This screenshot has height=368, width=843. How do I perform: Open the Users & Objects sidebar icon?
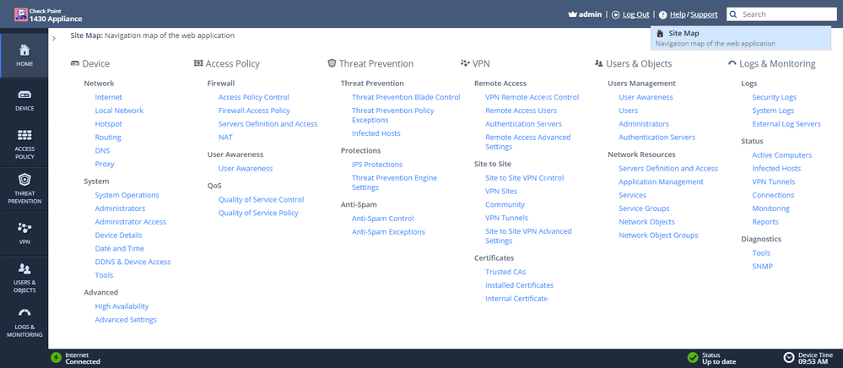(x=24, y=268)
